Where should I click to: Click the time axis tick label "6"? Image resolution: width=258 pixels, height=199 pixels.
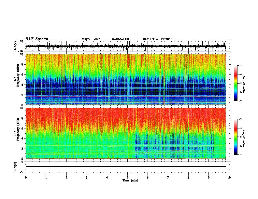[148, 178]
